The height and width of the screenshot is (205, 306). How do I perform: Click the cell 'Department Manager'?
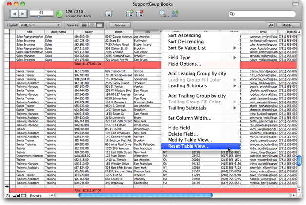click(30, 156)
